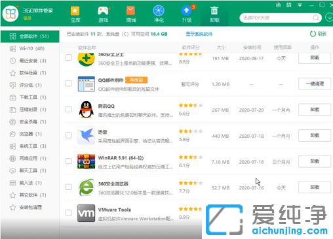Select 其它软件 (1) category

[30, 195]
